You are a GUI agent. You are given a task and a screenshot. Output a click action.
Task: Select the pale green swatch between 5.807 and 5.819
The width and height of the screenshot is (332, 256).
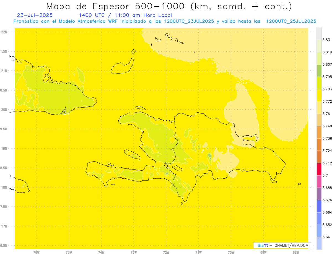pos(319,58)
